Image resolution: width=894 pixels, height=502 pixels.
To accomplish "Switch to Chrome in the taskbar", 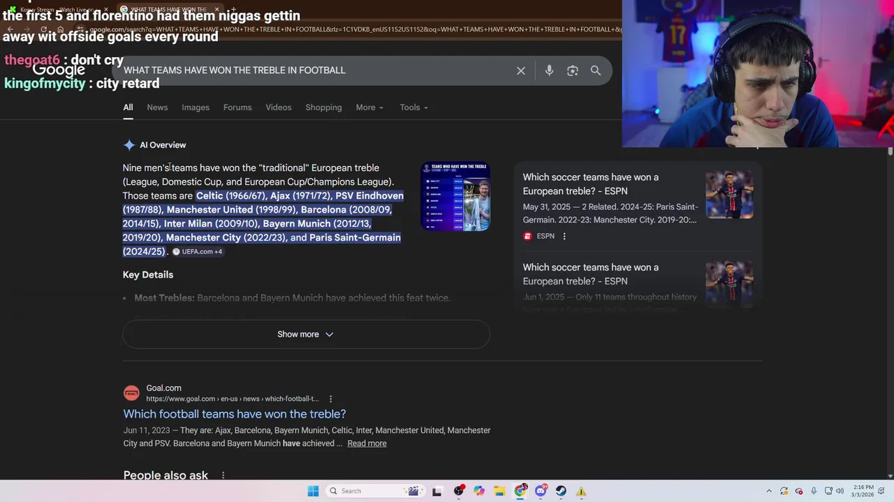I will click(520, 491).
